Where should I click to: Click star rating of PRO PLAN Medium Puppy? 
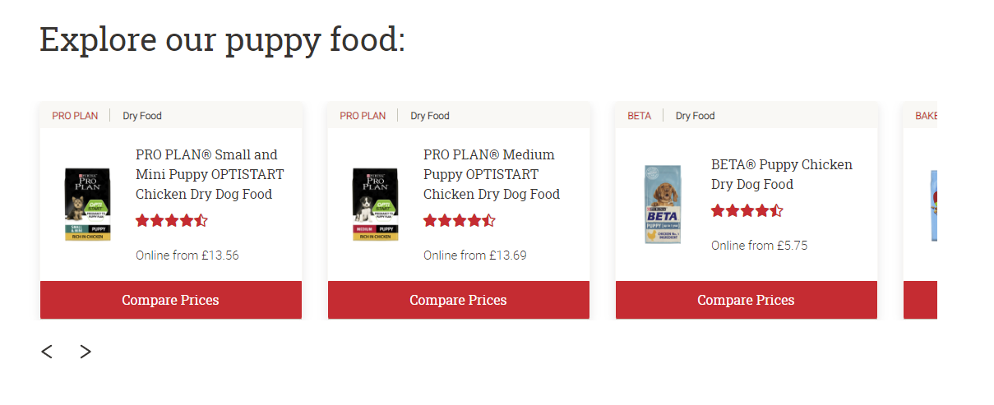coord(460,220)
